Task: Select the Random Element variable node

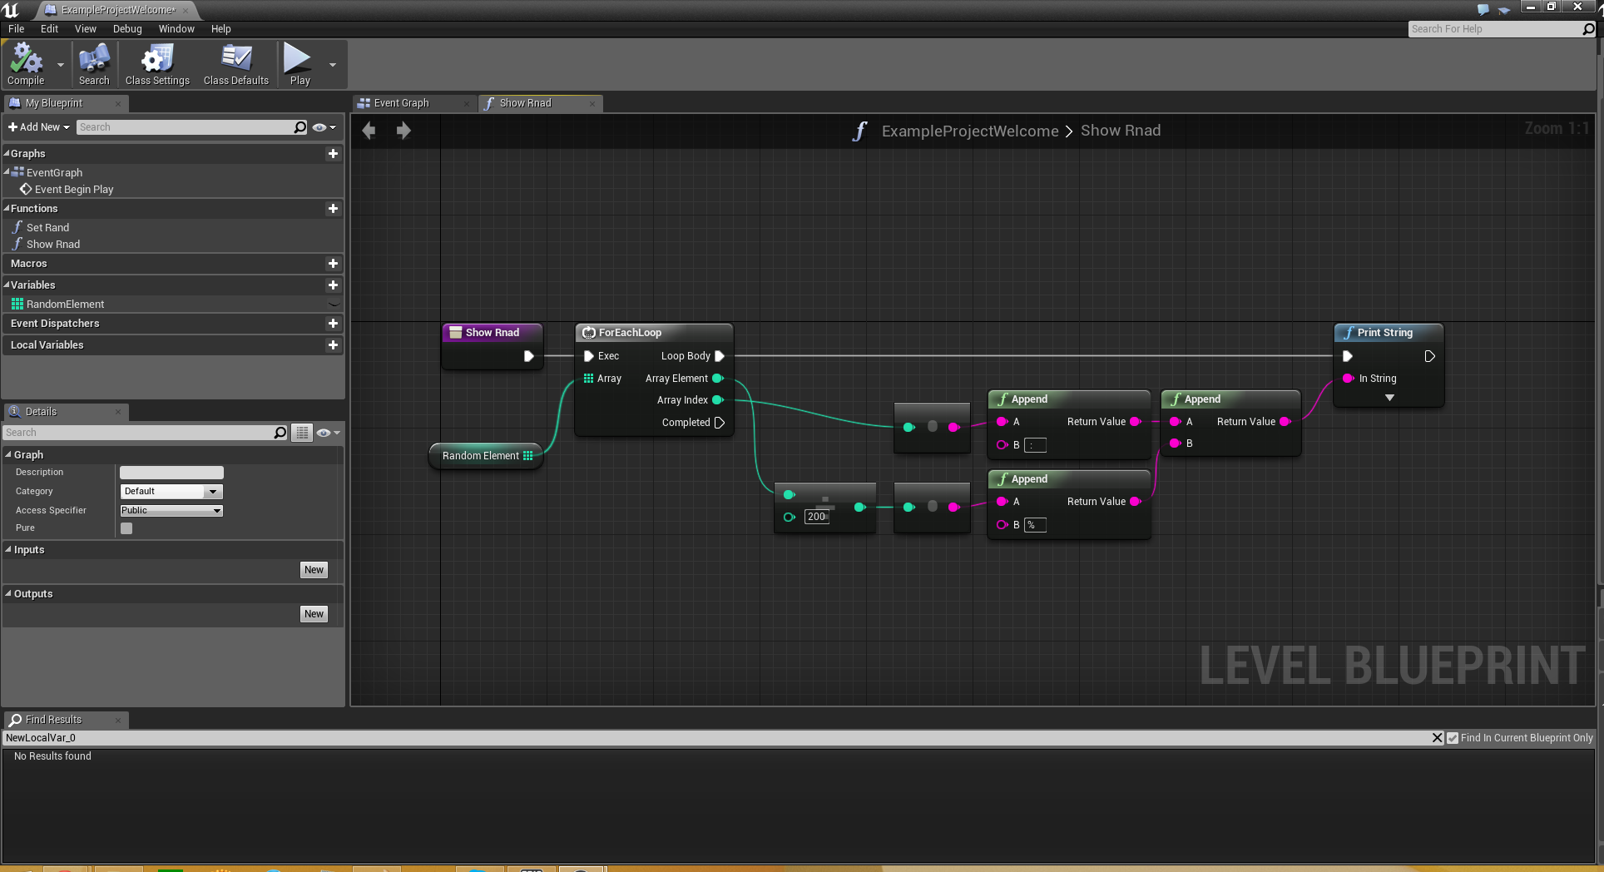Action: [486, 456]
